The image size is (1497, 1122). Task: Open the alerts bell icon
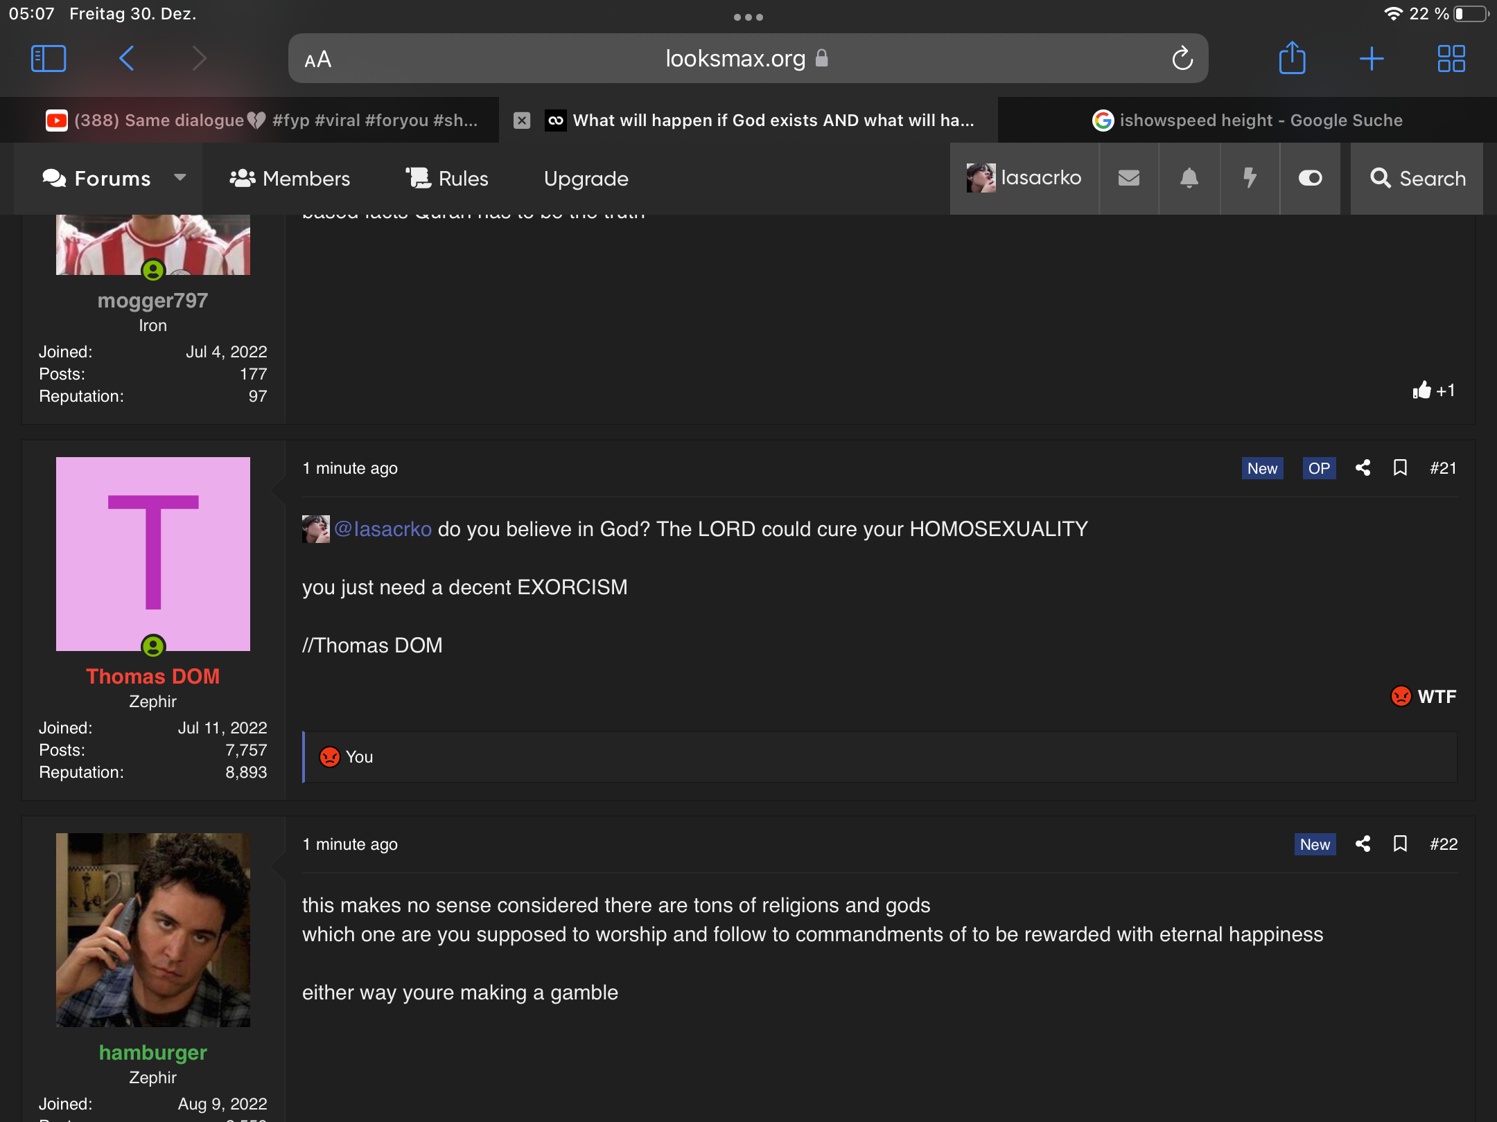click(1189, 178)
